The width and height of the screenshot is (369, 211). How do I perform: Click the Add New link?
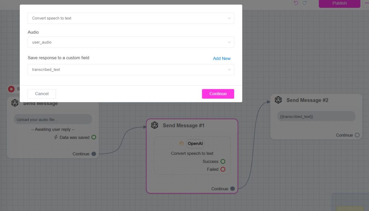[222, 59]
